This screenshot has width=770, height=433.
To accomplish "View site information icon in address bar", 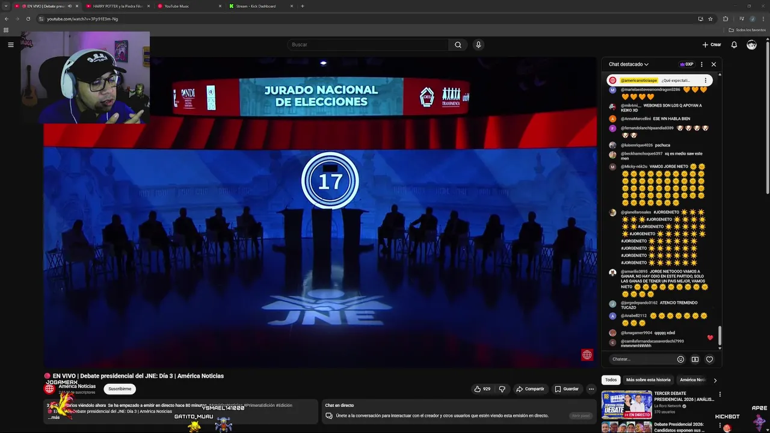I will point(41,19).
